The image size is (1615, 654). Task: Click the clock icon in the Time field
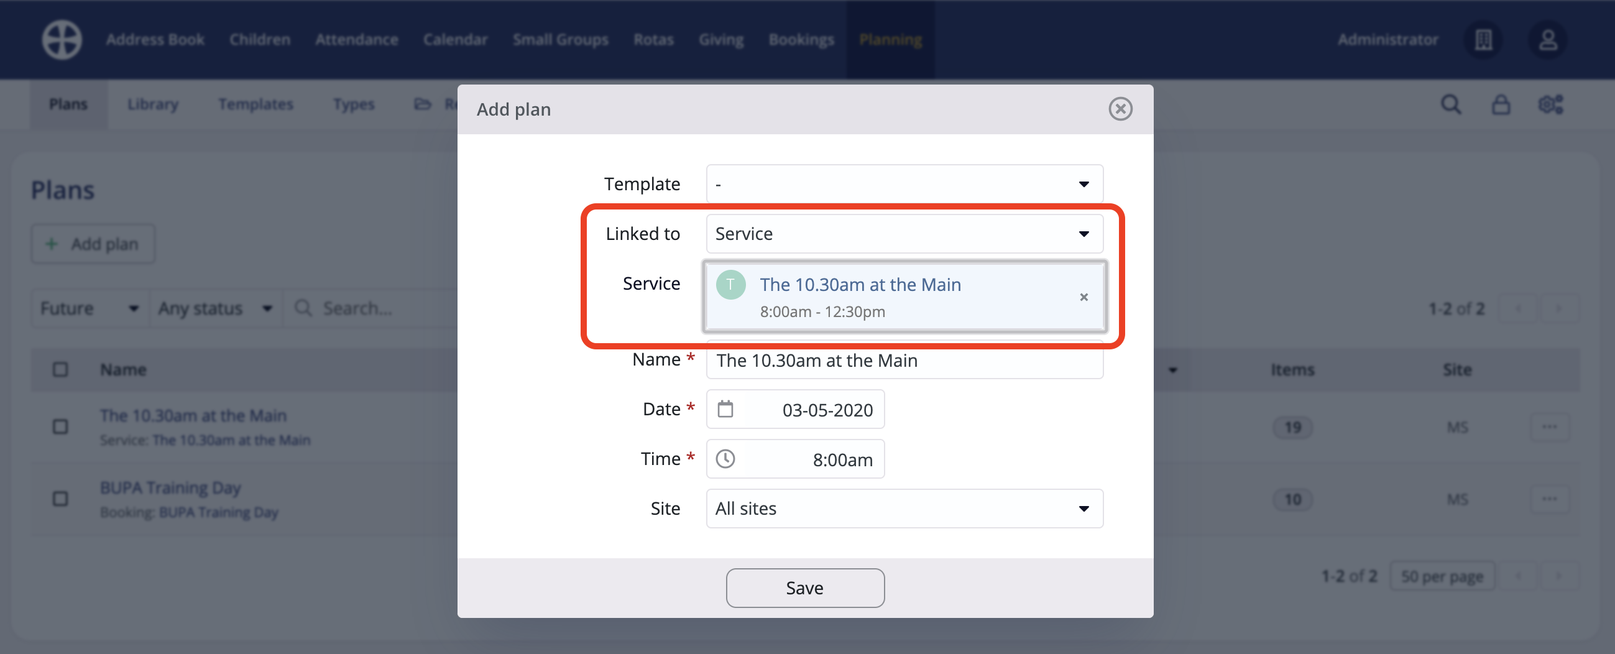point(725,458)
